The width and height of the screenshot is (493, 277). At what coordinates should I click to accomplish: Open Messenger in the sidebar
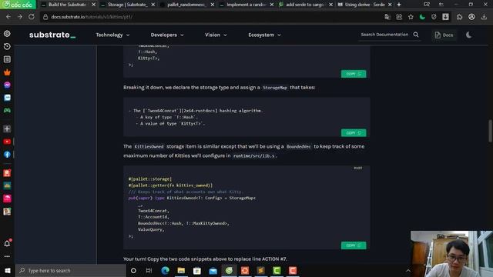tap(7, 85)
